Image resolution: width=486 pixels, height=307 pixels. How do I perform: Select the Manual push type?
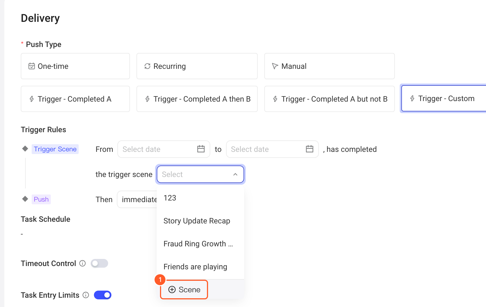coord(329,66)
